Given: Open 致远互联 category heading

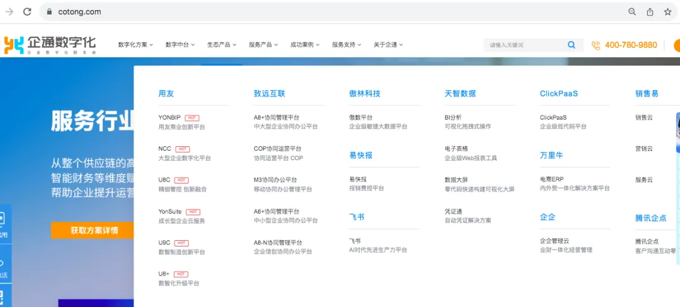Looking at the screenshot, I should coord(269,93).
